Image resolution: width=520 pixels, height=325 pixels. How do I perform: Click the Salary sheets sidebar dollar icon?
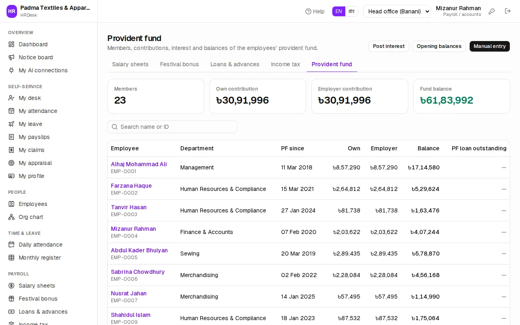pos(11,286)
